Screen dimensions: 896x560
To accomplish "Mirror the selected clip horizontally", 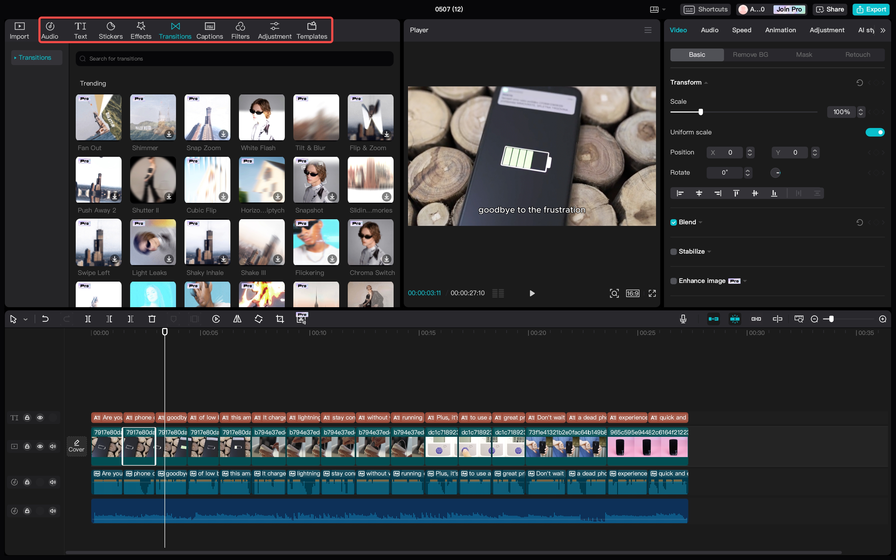I will [x=237, y=318].
